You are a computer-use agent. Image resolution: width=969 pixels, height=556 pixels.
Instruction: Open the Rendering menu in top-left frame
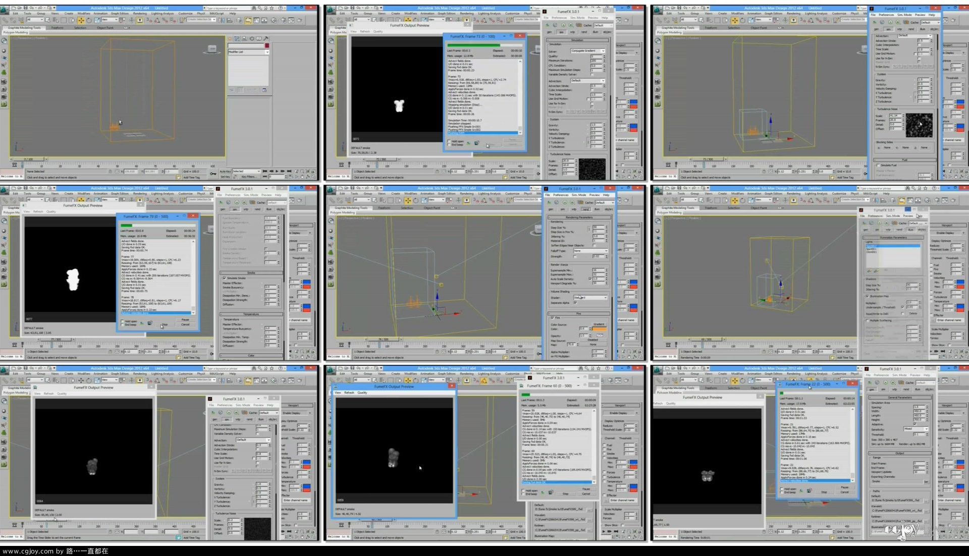pos(140,14)
